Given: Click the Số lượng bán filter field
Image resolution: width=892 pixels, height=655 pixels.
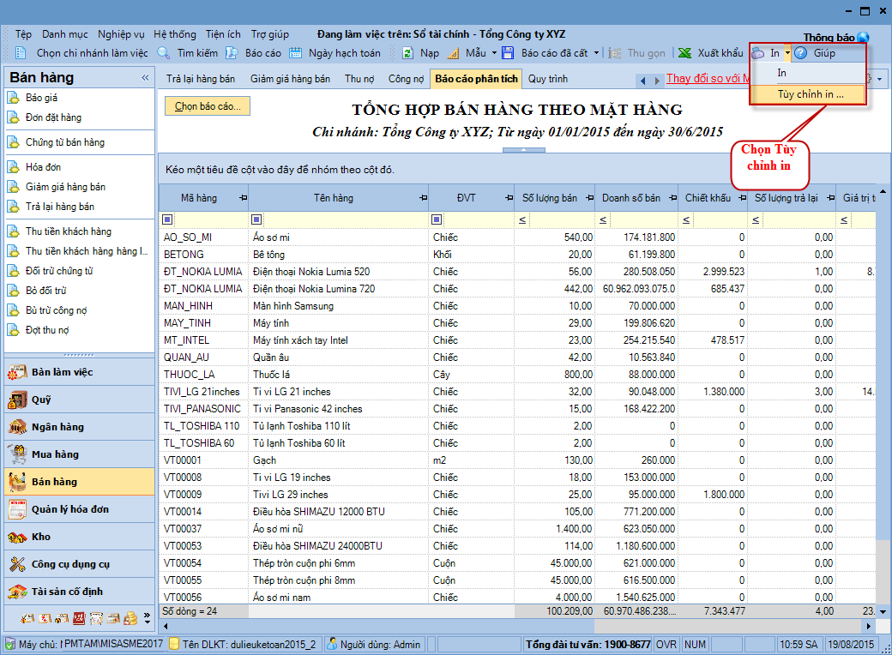Looking at the screenshot, I should click(562, 220).
